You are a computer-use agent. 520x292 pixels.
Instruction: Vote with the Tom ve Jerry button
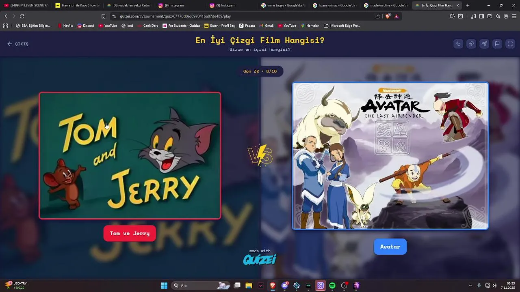point(130,233)
